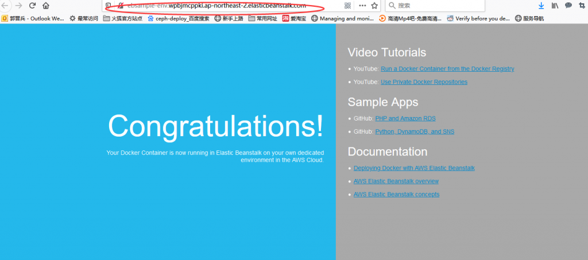Reload the current page
The width and height of the screenshot is (588, 260).
coord(32,5)
